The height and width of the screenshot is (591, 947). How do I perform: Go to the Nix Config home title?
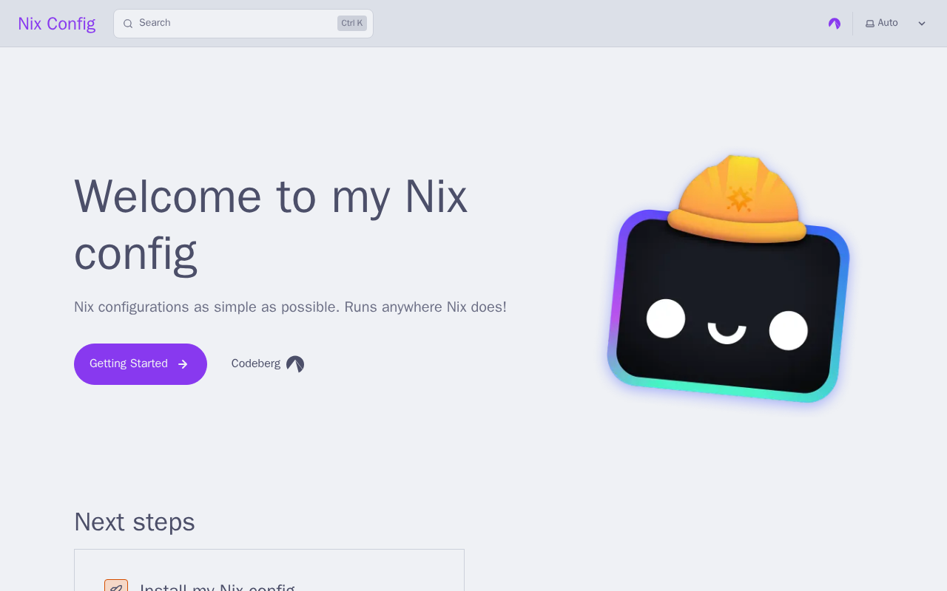[x=57, y=24]
